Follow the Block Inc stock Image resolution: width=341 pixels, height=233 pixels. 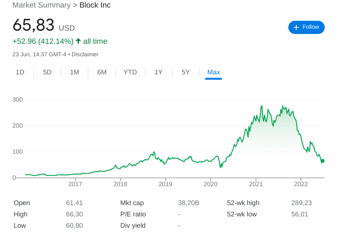[x=306, y=27]
